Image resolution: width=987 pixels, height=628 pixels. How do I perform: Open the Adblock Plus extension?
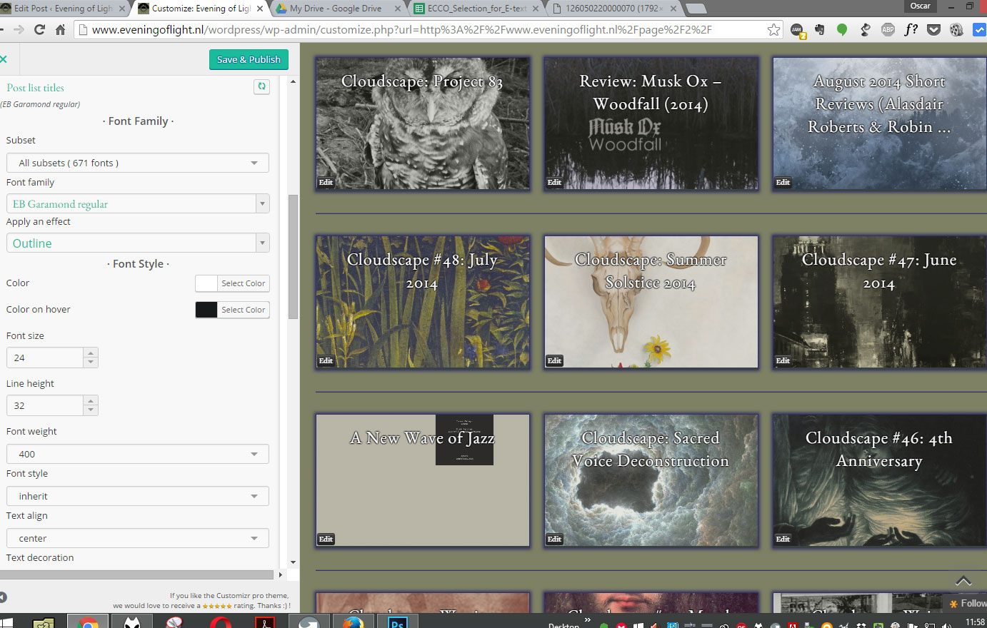pyautogui.click(x=888, y=30)
